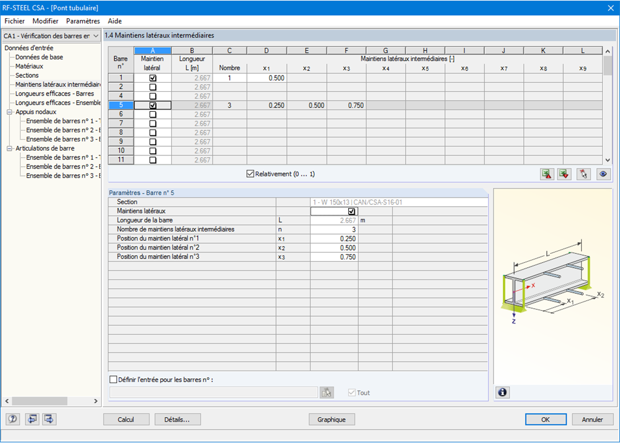Click tree horizontal scrollbar right arrow

[x=96, y=401]
